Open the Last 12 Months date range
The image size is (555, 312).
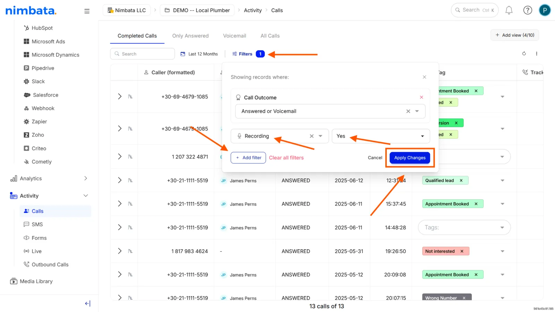coord(199,54)
